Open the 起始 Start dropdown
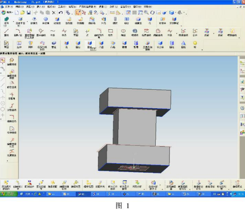Image resolution: width=245 pixels, height=212 pixels. click(7, 13)
